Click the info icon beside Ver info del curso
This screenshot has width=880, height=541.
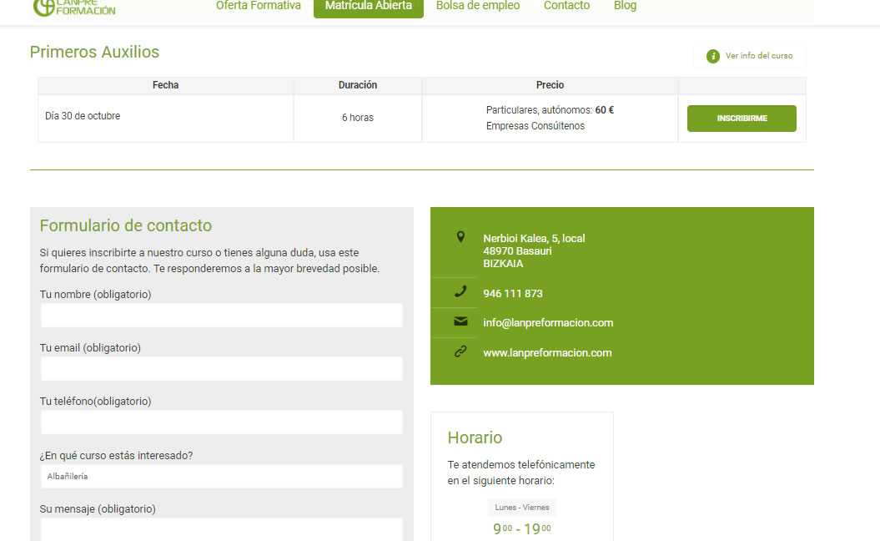[712, 56]
